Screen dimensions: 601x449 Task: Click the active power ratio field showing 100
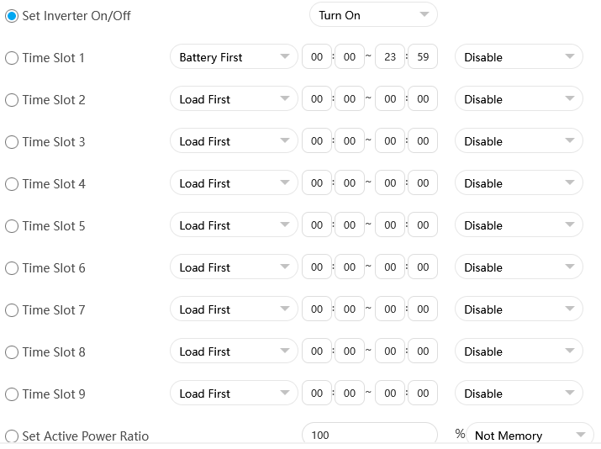click(x=370, y=435)
